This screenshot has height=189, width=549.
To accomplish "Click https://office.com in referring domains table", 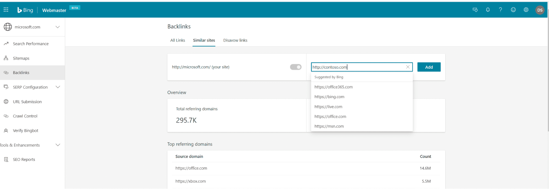I will (191, 168).
